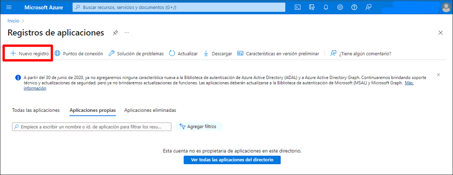Open account avatar menu
Viewport: 453px width, 175px height.
(446, 7)
